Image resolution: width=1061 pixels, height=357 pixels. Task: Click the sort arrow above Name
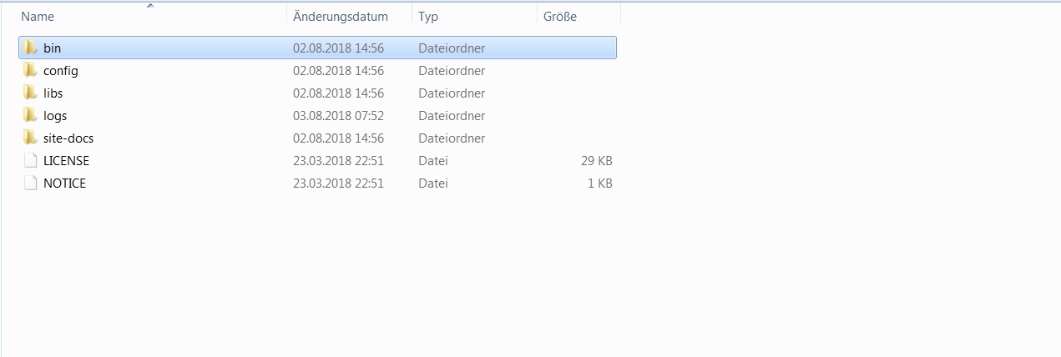(150, 6)
